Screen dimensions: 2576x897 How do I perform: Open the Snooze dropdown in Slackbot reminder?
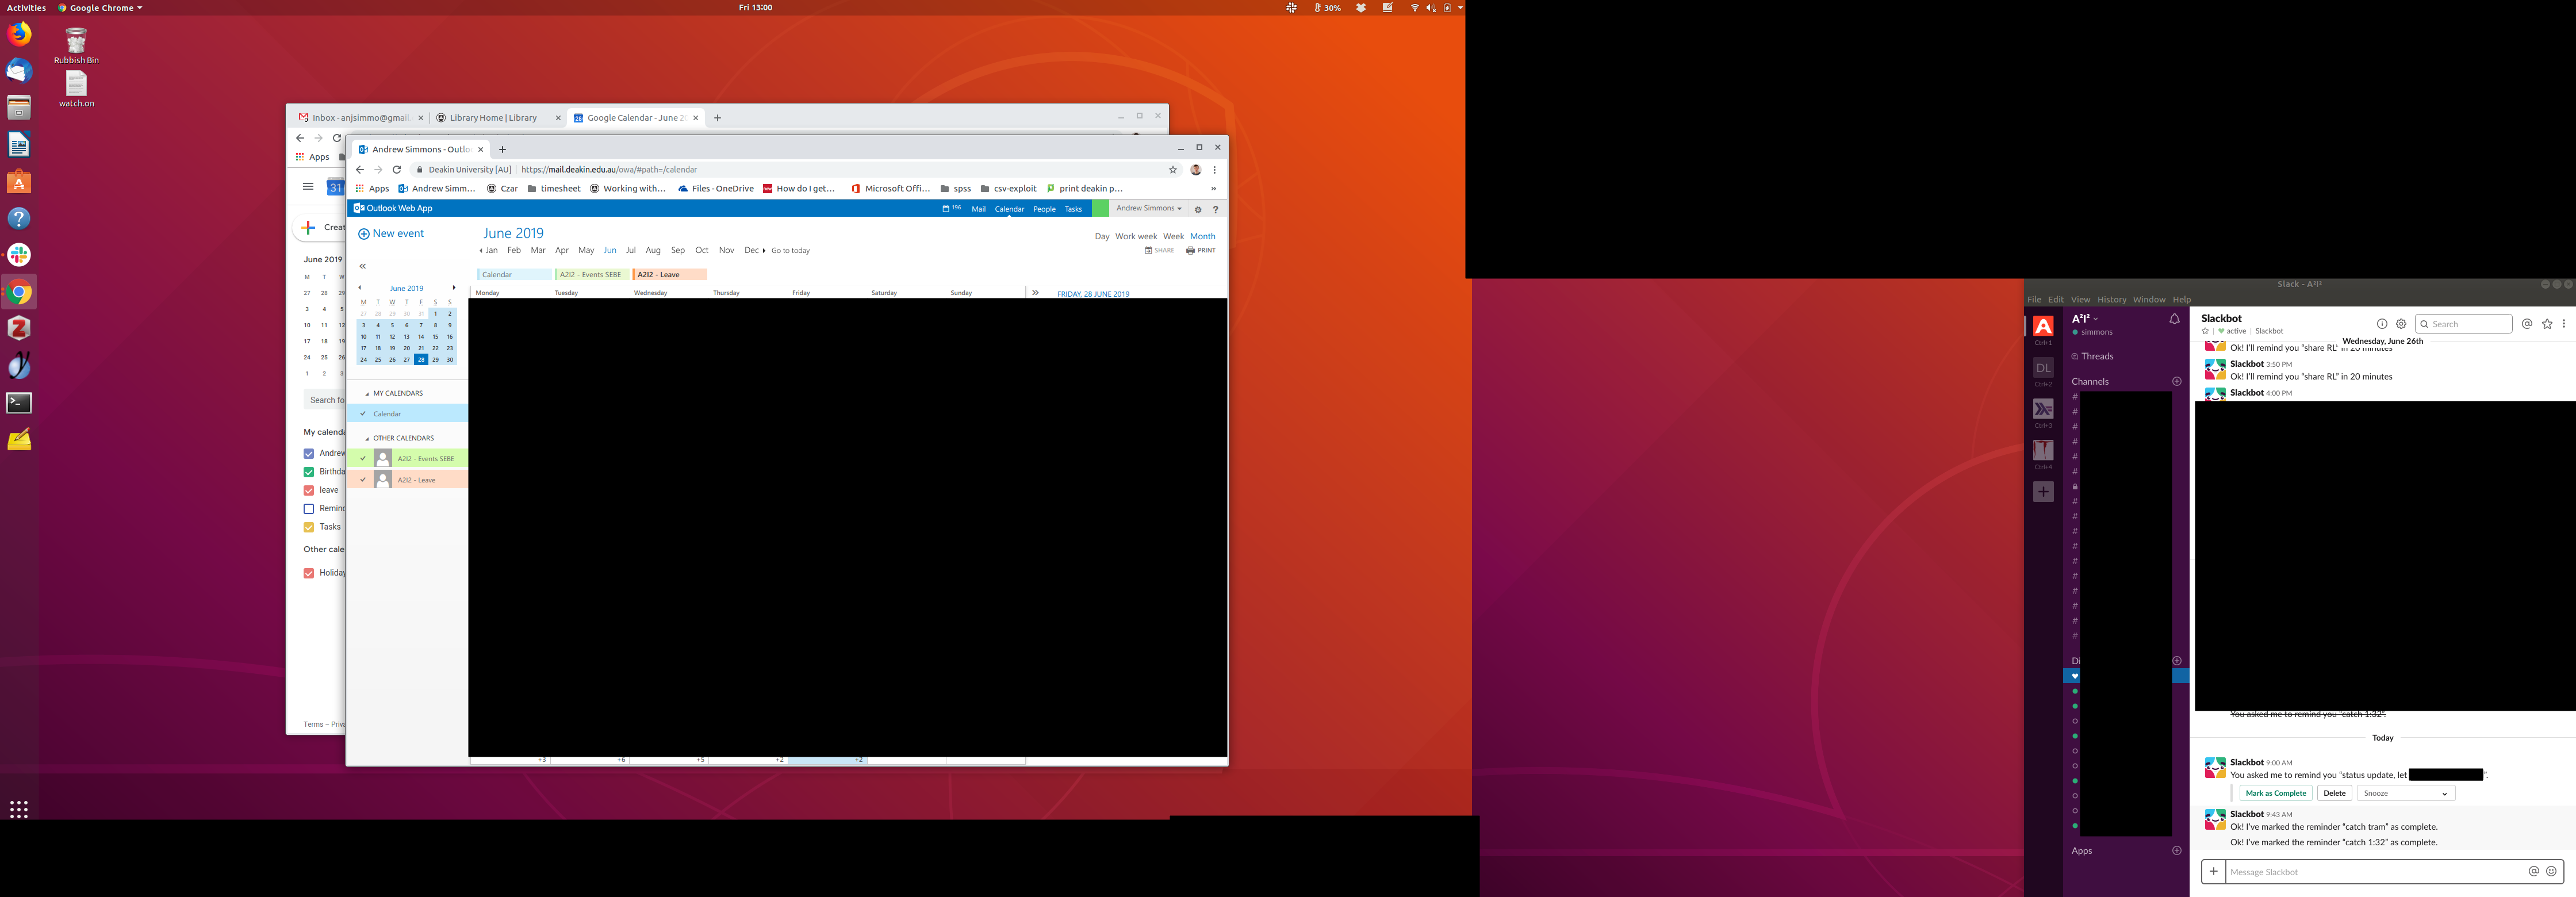[2405, 794]
